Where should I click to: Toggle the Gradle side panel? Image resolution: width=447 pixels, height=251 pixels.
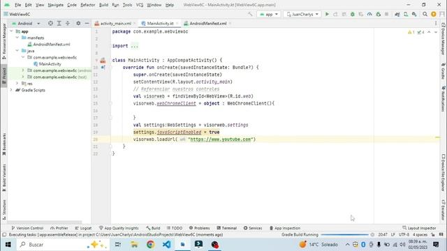click(x=443, y=71)
